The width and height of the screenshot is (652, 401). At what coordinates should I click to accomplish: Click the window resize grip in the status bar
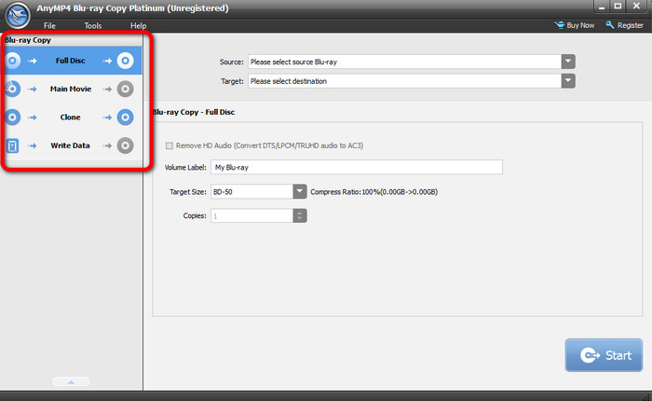click(x=647, y=396)
